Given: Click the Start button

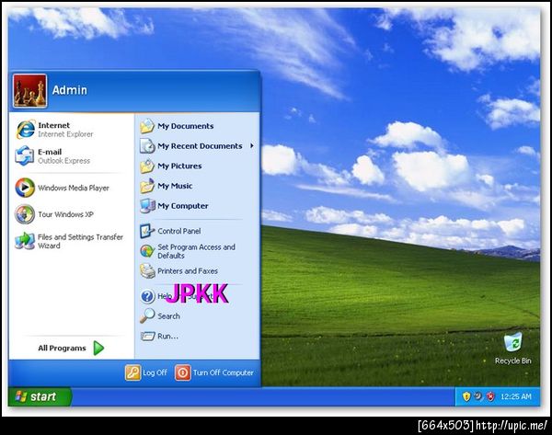Looking at the screenshot, I should (40, 396).
